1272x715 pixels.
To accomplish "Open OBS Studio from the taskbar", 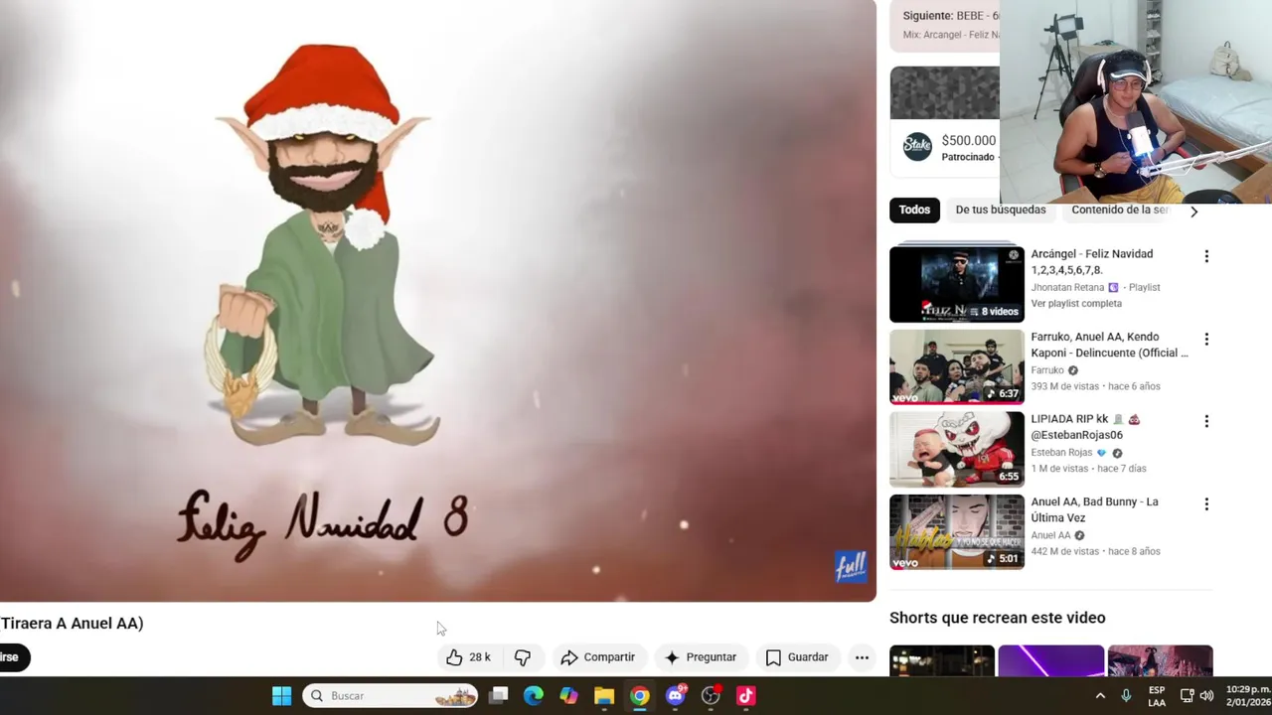I will [x=711, y=696].
